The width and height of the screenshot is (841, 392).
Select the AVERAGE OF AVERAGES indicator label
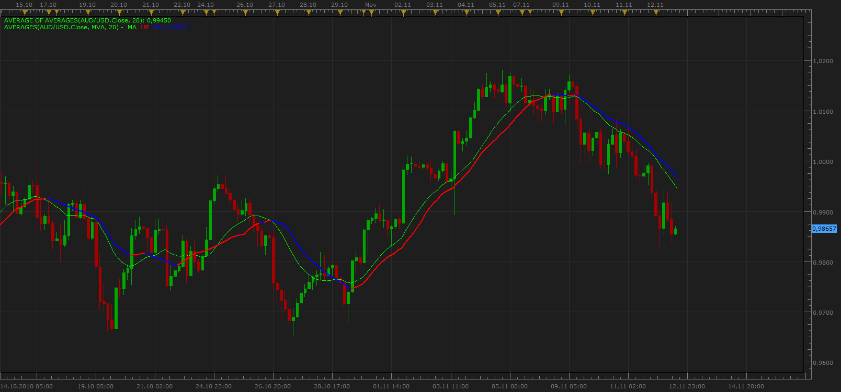pos(87,21)
